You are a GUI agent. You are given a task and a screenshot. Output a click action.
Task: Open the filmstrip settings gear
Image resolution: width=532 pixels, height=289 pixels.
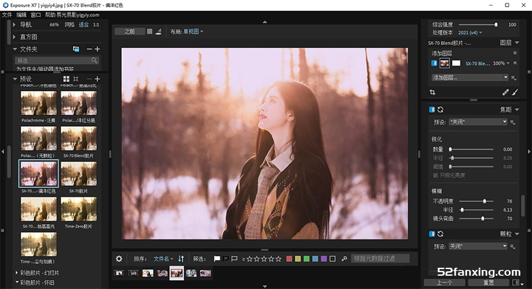[119, 259]
